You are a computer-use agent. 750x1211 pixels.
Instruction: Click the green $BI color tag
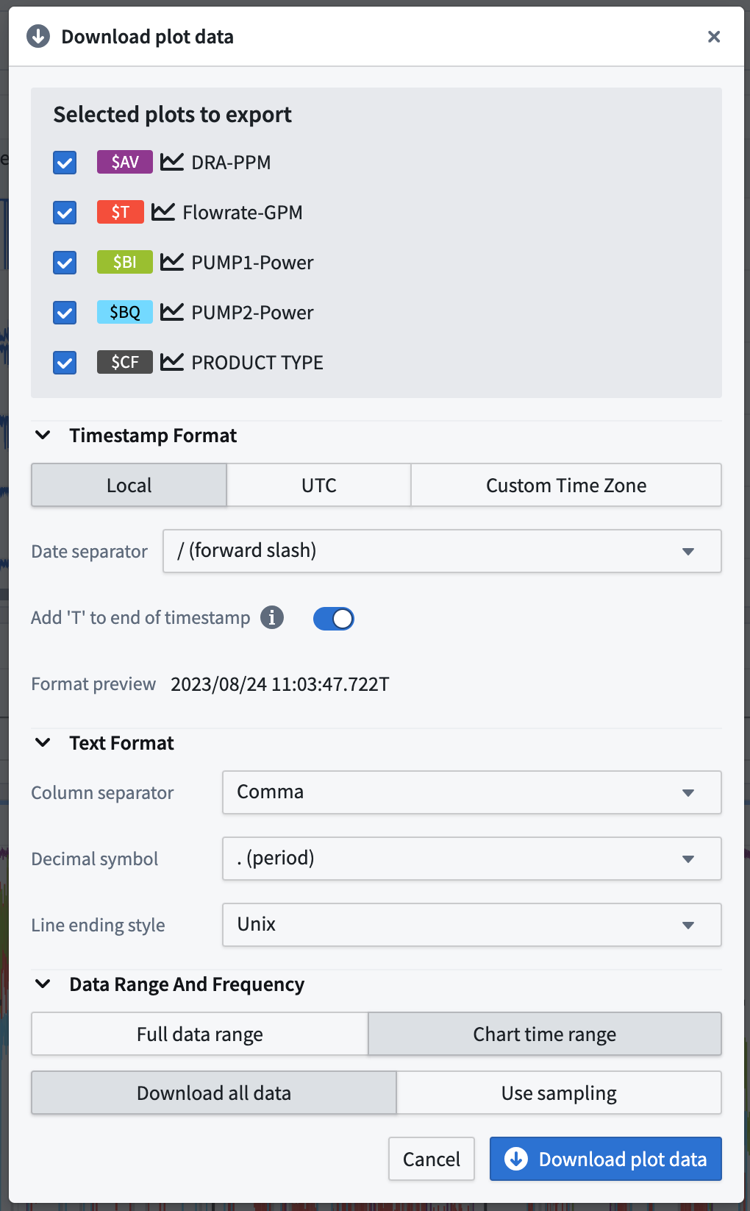125,262
